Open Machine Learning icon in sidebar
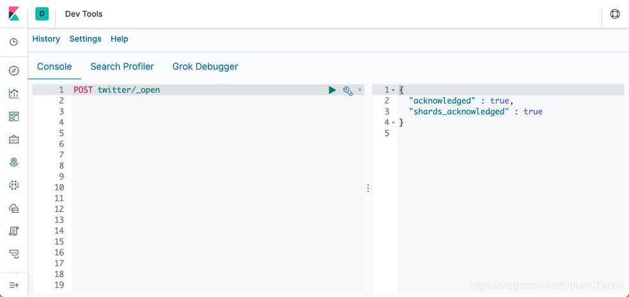This screenshot has height=297, width=629. 13,185
